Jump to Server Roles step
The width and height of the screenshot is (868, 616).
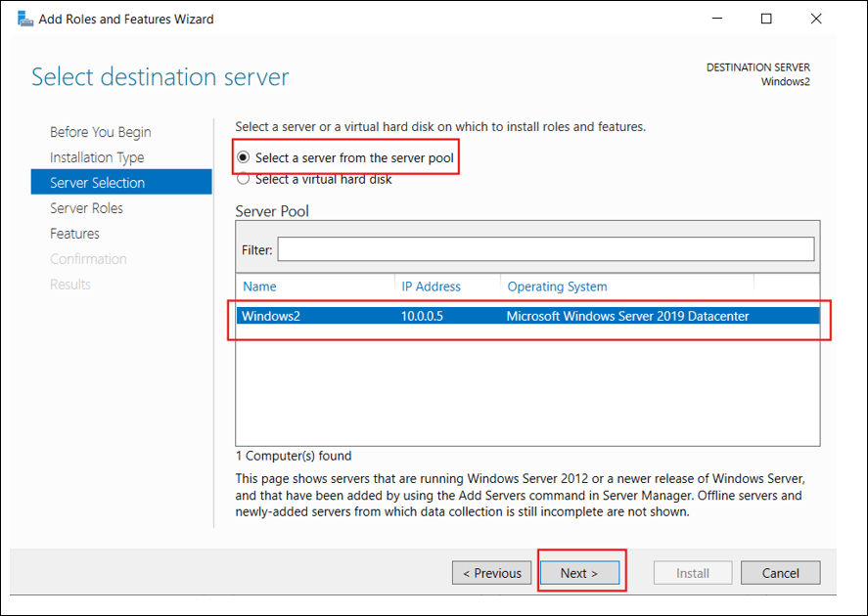point(86,208)
